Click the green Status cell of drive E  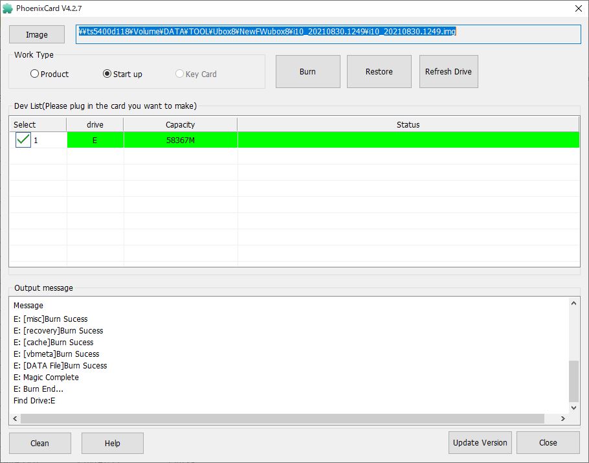[x=408, y=140]
